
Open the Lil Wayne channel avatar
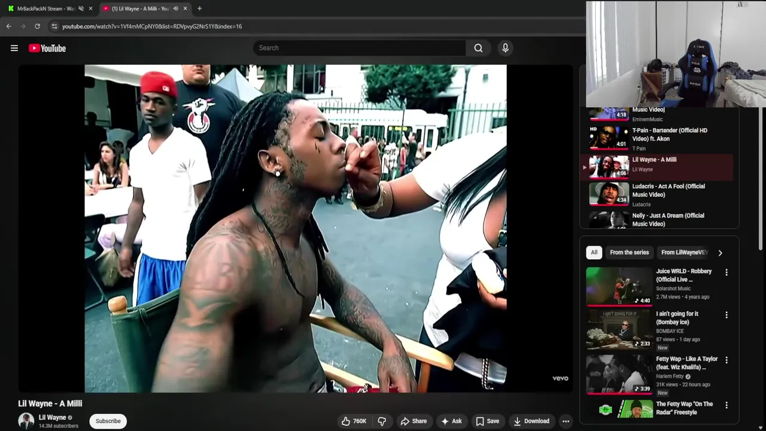coord(26,421)
